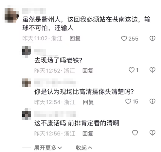Screen dimensions: 161x152
Task: Reply to the 12:56 comment
Action: [88, 134]
